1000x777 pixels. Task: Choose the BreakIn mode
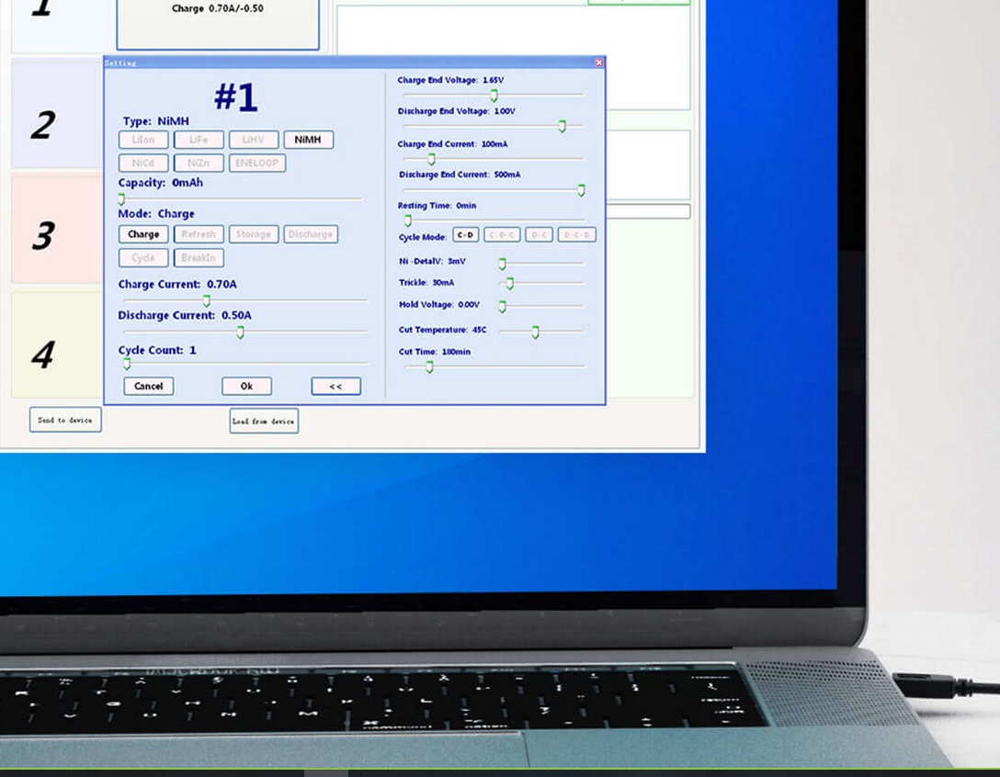click(x=199, y=258)
